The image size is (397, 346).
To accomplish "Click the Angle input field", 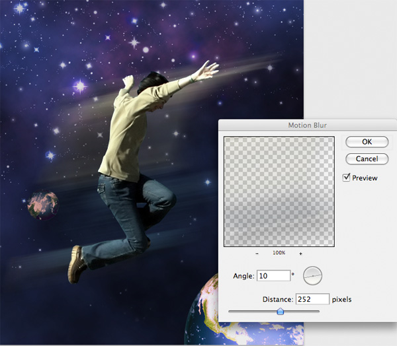I will pyautogui.click(x=273, y=275).
